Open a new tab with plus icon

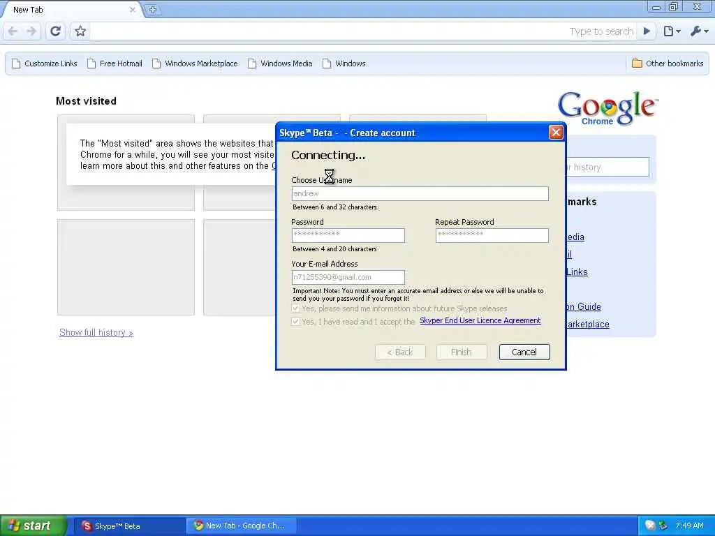pyautogui.click(x=152, y=9)
